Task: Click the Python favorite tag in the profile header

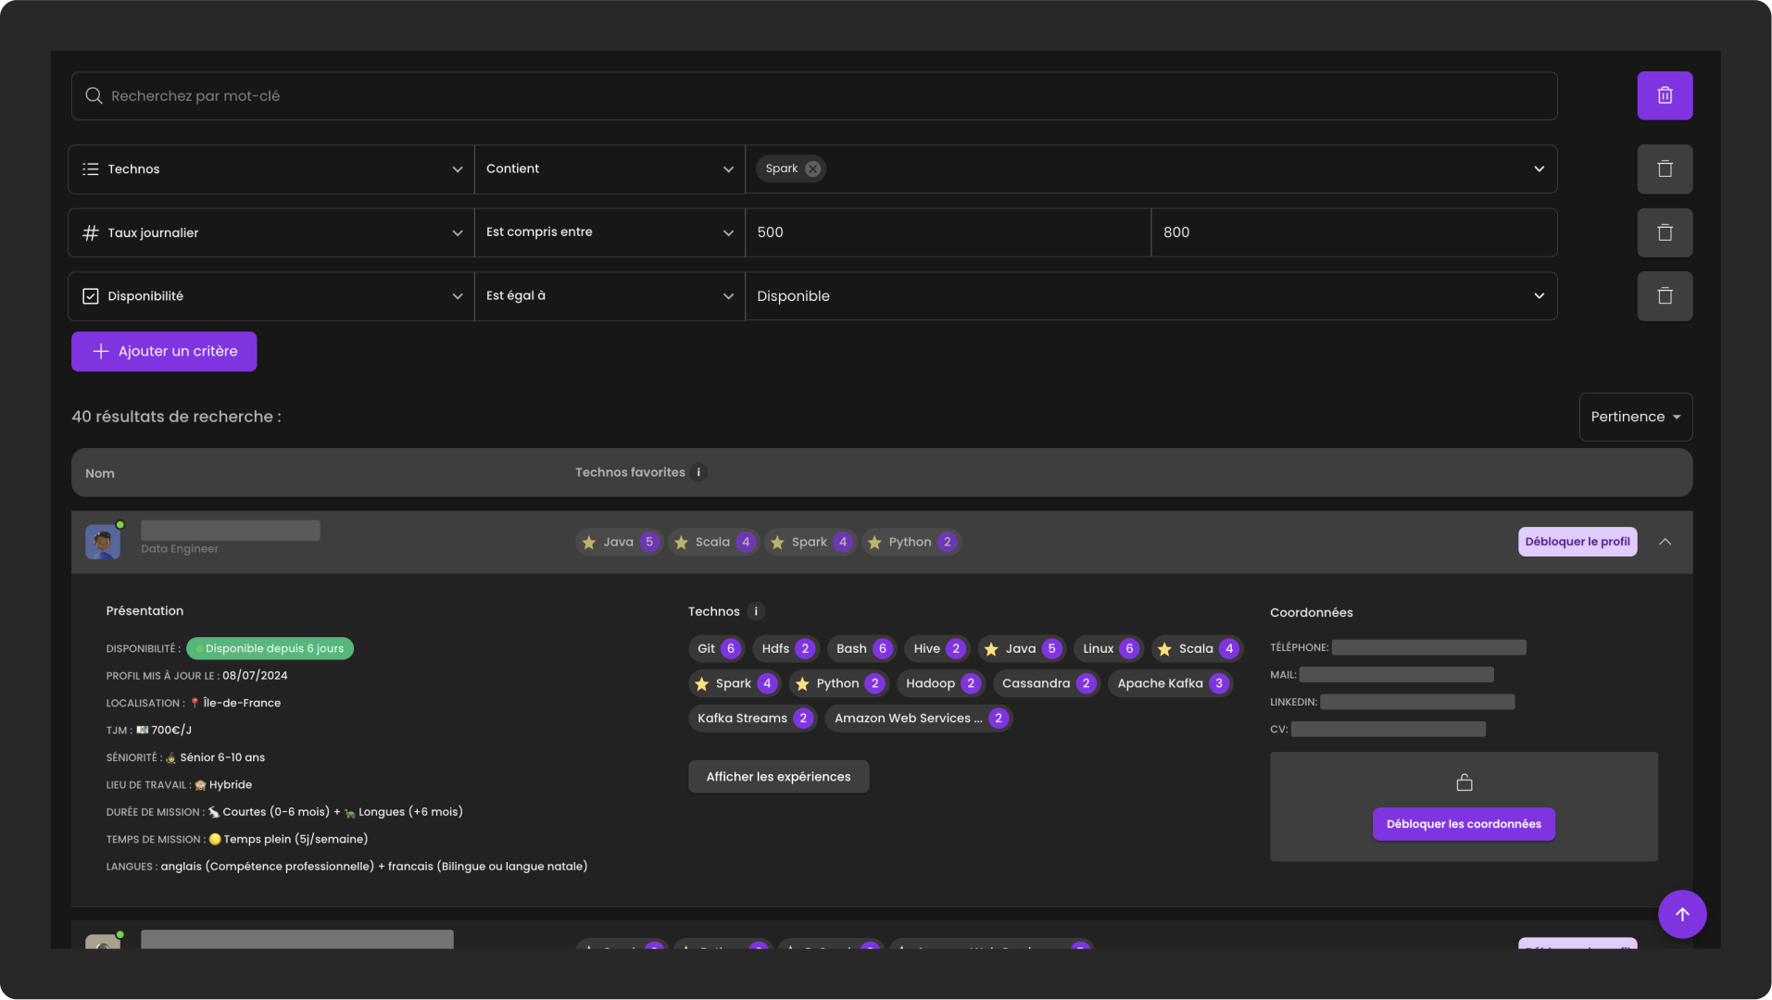Action: pyautogui.click(x=911, y=542)
